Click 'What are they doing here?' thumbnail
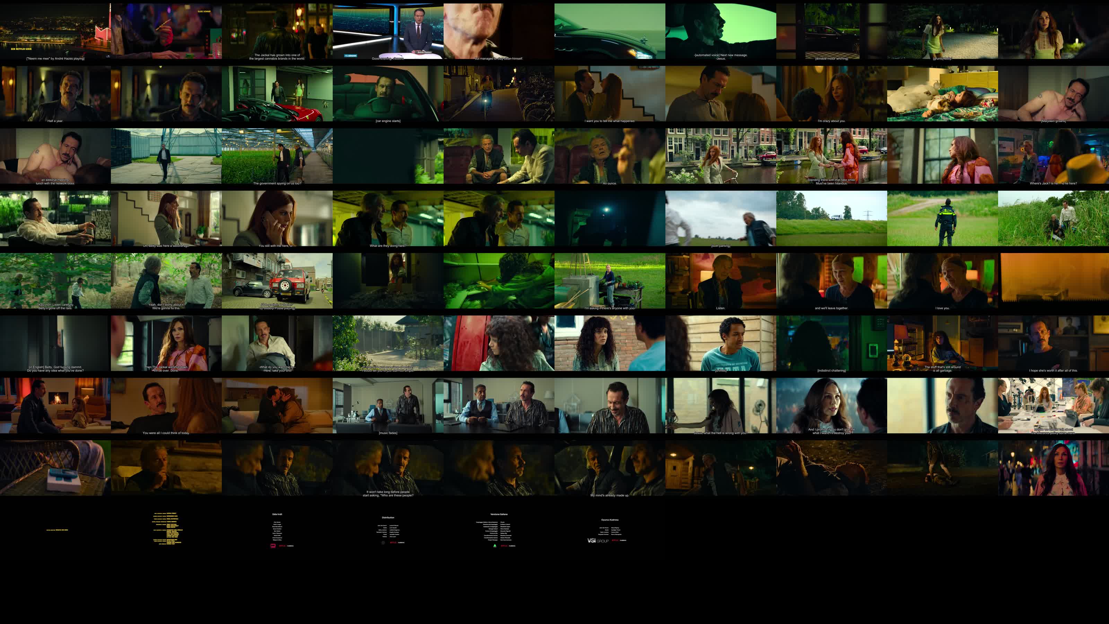Viewport: 1109px width, 624px height. pyautogui.click(x=388, y=218)
